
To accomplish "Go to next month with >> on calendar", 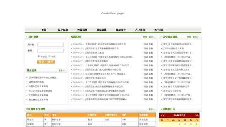I will (x=197, y=115).
